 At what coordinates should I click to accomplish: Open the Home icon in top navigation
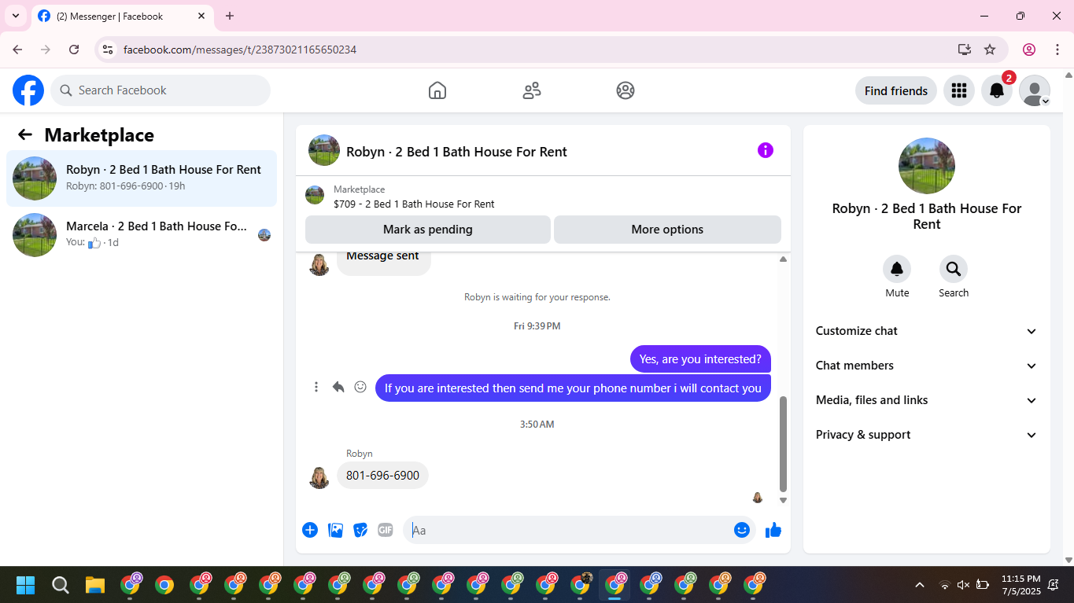(437, 90)
